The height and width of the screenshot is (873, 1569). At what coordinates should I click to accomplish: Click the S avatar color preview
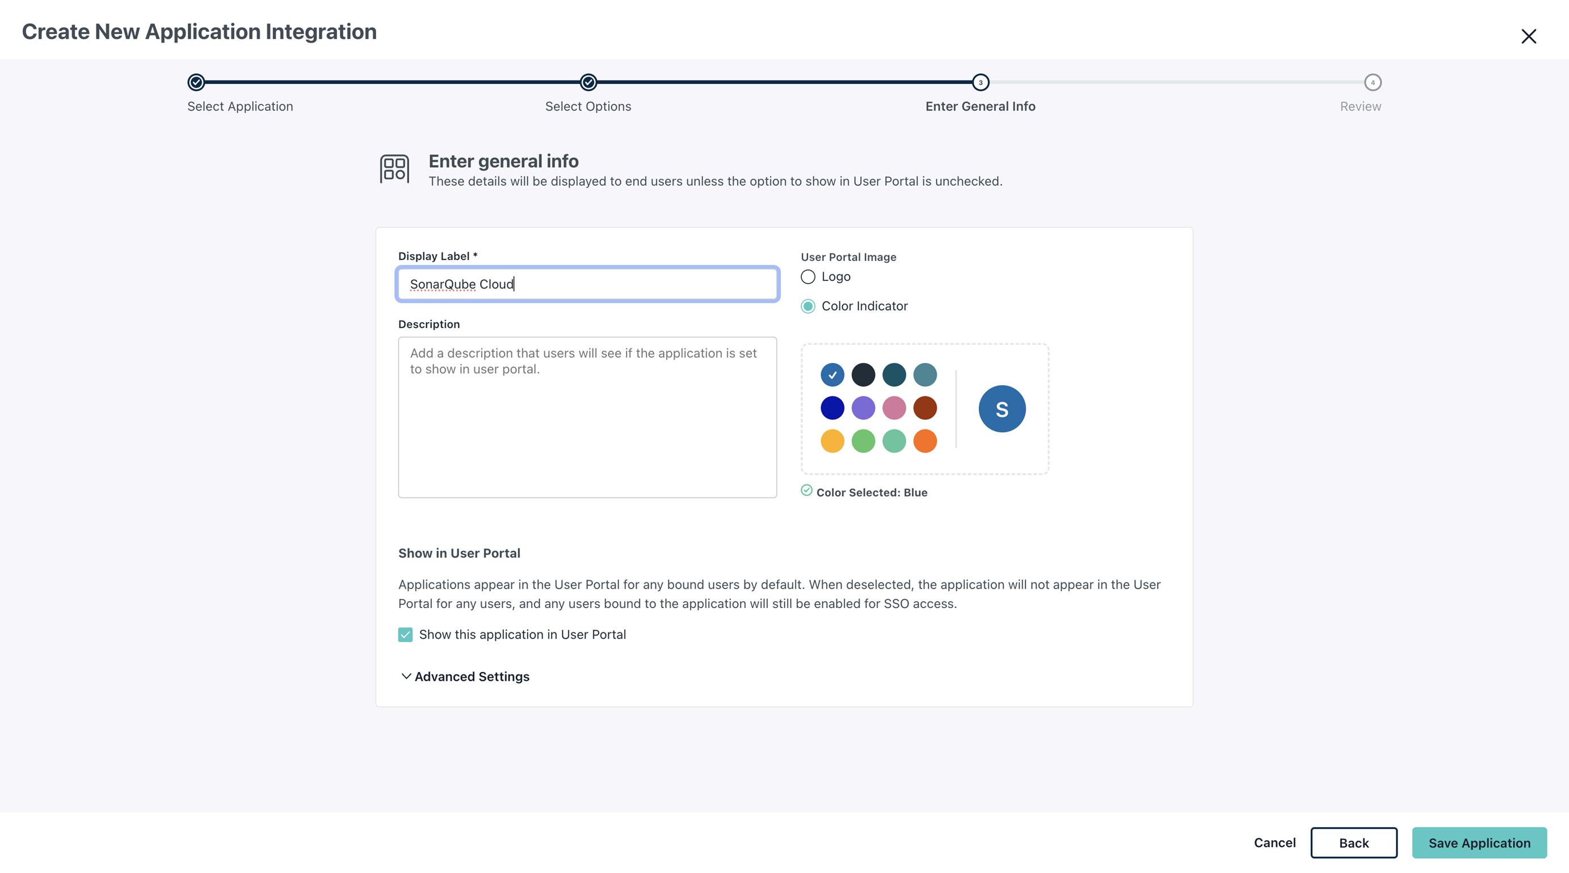[x=1002, y=408]
